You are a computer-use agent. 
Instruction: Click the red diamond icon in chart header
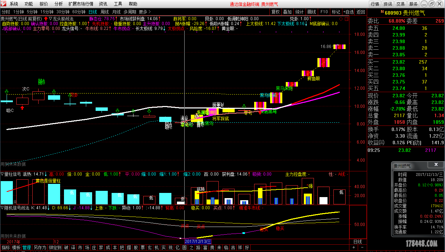click(x=341, y=19)
